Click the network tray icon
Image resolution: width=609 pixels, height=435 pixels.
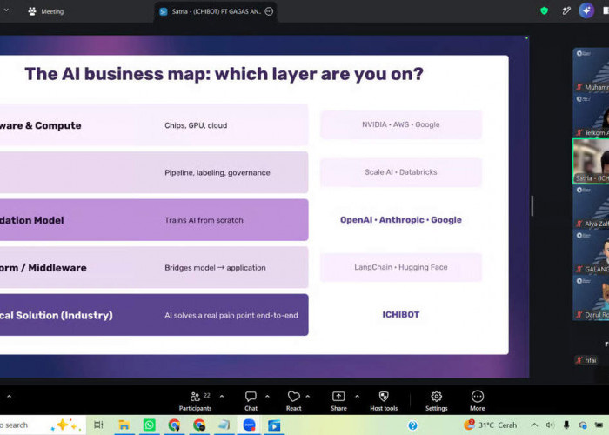pos(582,425)
